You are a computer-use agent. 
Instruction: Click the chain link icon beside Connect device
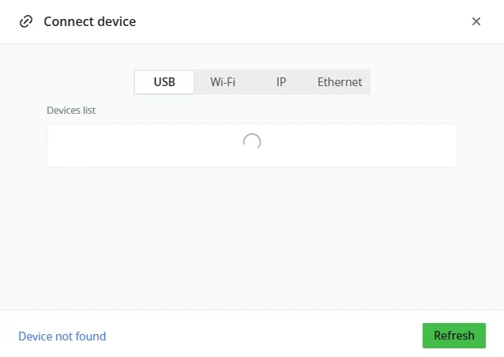click(26, 21)
